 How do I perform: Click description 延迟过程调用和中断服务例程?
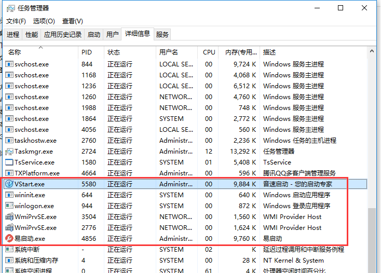304,250
